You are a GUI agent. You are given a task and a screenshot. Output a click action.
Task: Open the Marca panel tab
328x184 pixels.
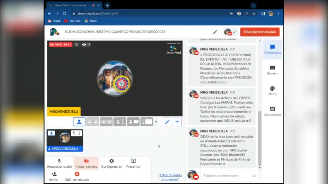tap(272, 91)
